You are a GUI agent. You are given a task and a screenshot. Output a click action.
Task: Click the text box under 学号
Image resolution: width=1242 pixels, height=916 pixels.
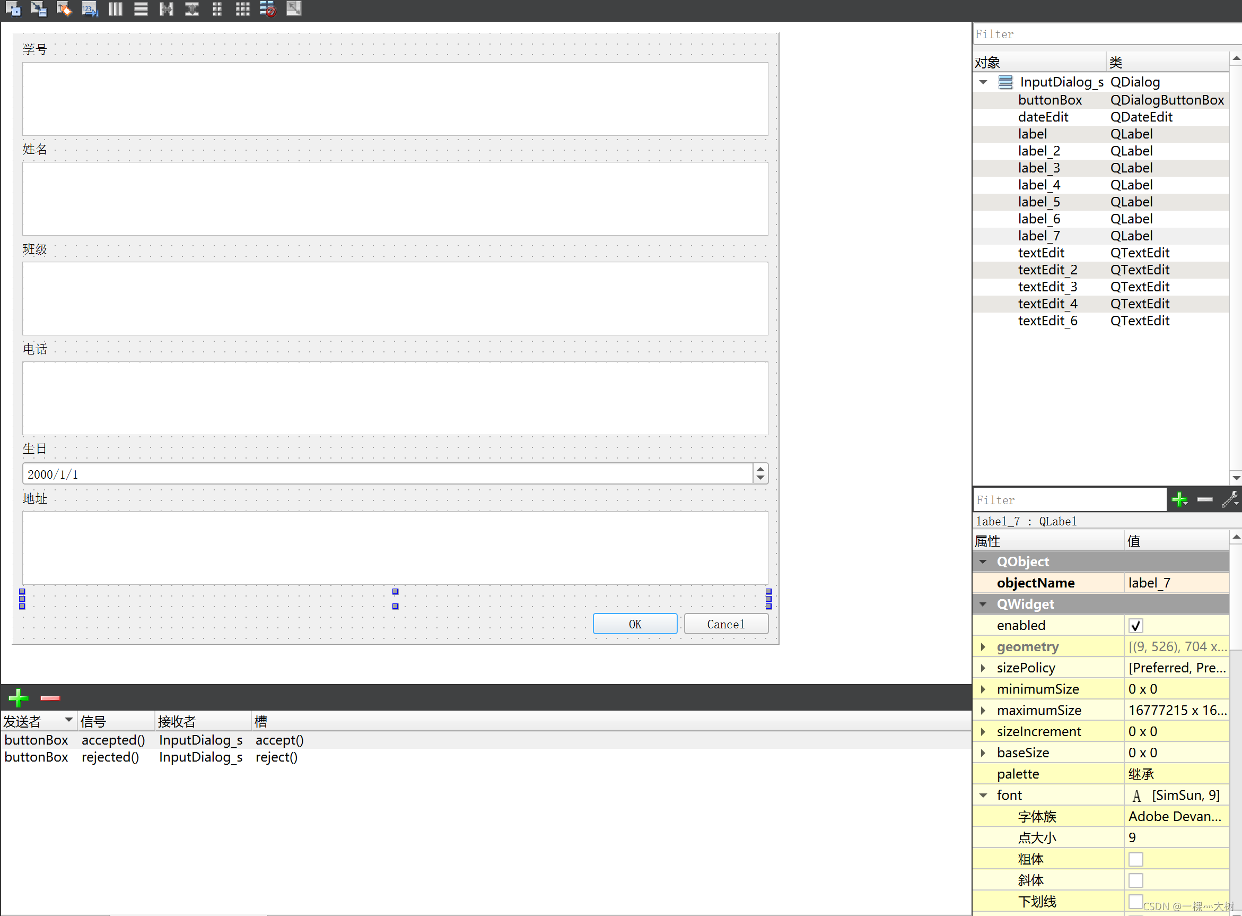[x=395, y=99]
